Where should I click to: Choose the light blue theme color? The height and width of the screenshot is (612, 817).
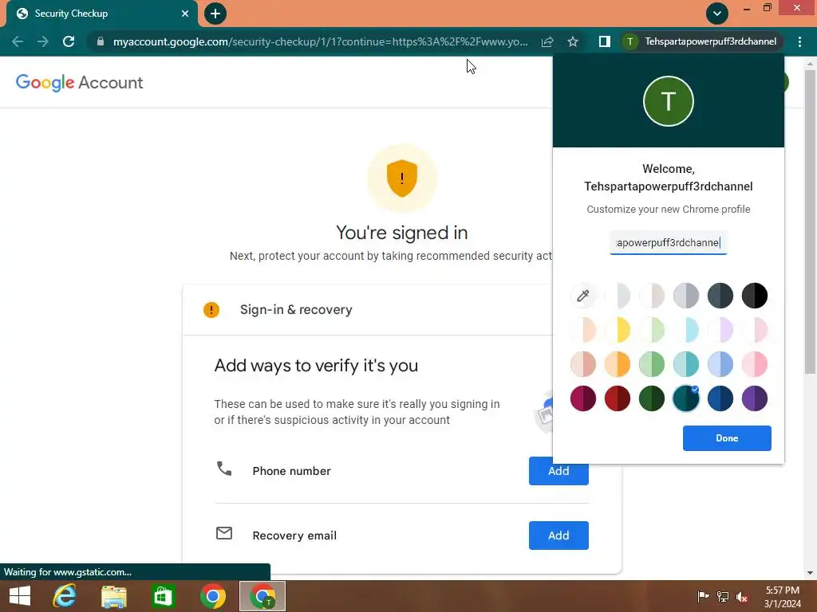click(720, 364)
